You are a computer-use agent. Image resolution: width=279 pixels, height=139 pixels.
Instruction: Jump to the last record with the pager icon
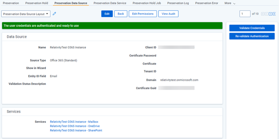tap(274, 14)
